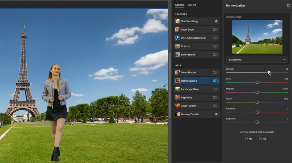
Task: Click the Colorize filter thumbnail icon
Action: [177, 46]
